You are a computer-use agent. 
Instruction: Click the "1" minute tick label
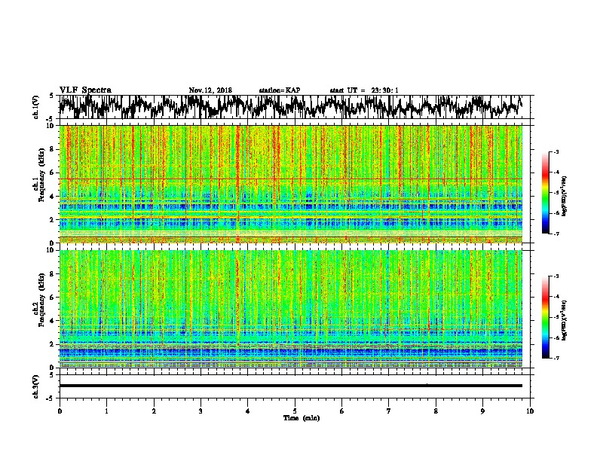[106, 411]
